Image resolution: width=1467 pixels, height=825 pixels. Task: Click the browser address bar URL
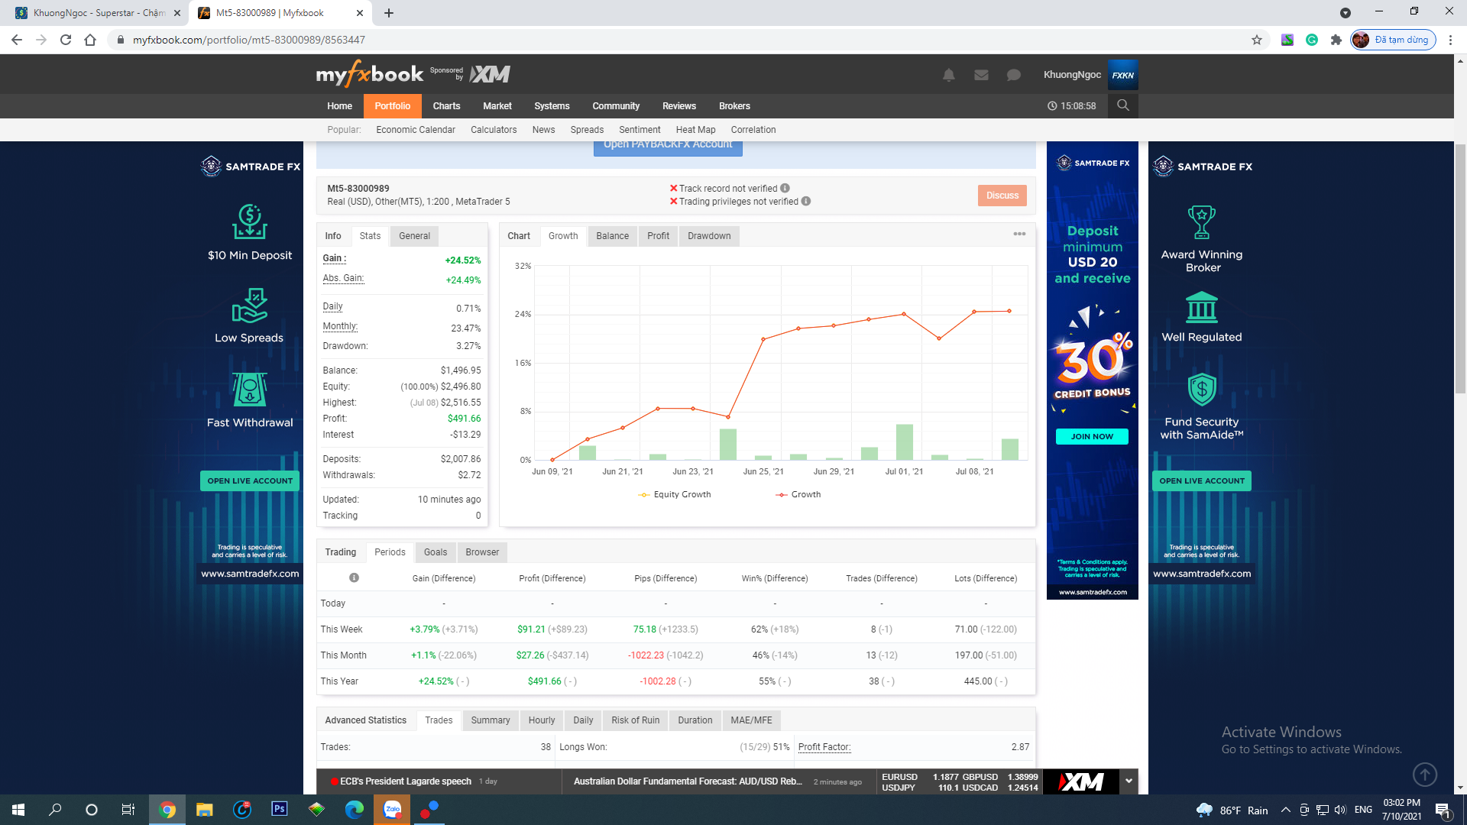249,40
